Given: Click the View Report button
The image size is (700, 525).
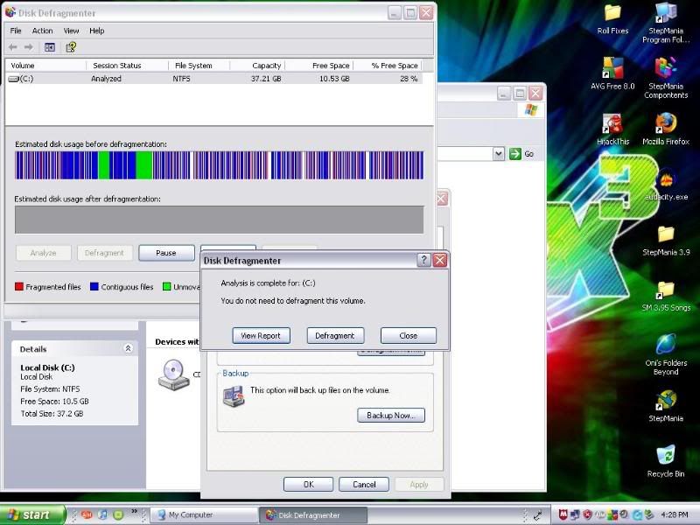Looking at the screenshot, I should (261, 335).
